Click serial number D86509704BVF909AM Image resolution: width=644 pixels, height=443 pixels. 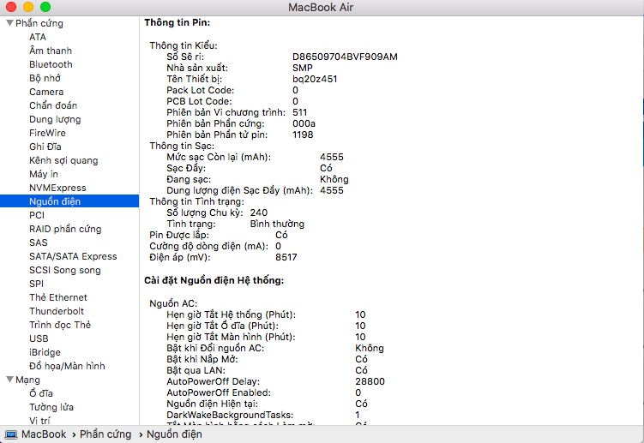[x=345, y=57]
